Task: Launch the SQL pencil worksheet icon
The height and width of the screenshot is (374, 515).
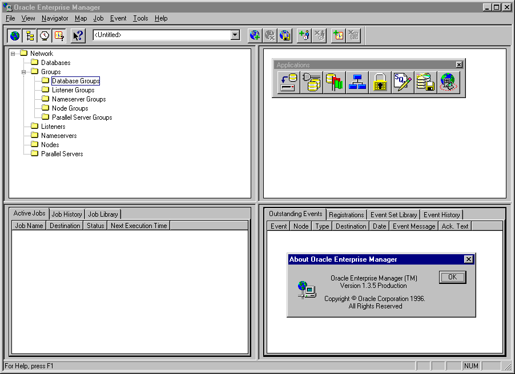Action: (403, 82)
